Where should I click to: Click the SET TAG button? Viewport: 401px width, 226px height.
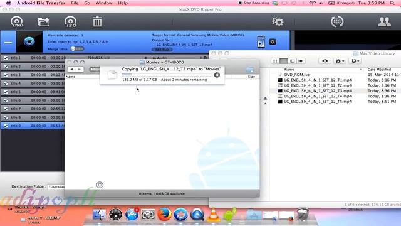[162, 50]
